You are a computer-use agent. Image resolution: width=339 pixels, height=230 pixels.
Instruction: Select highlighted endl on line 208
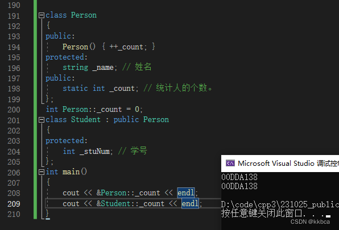(x=186, y=193)
